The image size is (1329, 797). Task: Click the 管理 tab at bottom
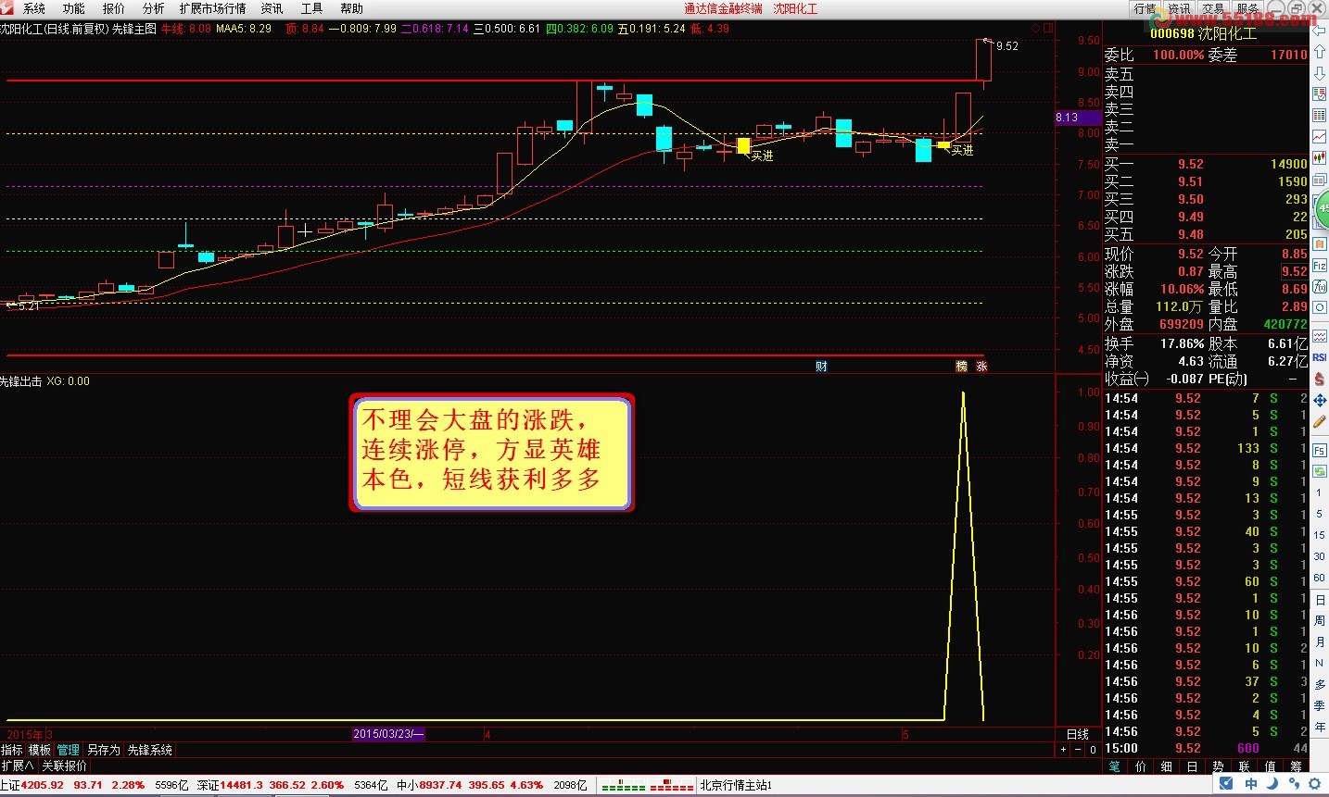tap(69, 750)
